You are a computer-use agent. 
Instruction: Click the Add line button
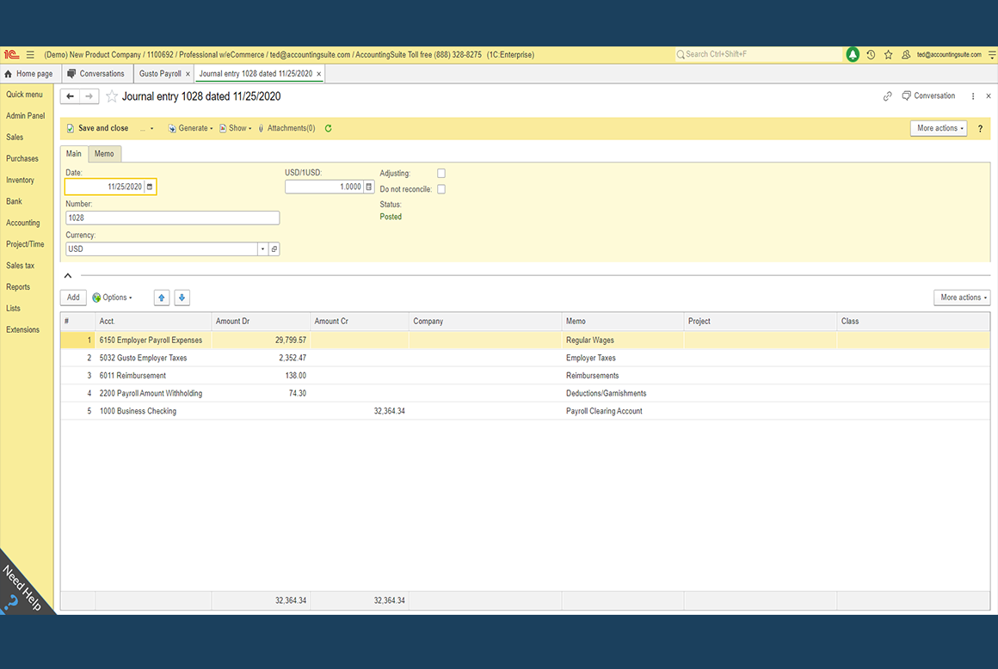pyautogui.click(x=74, y=298)
